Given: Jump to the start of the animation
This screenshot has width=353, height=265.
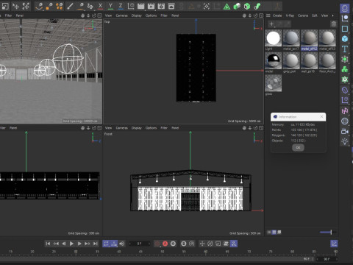Looking at the screenshot, I should click(x=48, y=244).
